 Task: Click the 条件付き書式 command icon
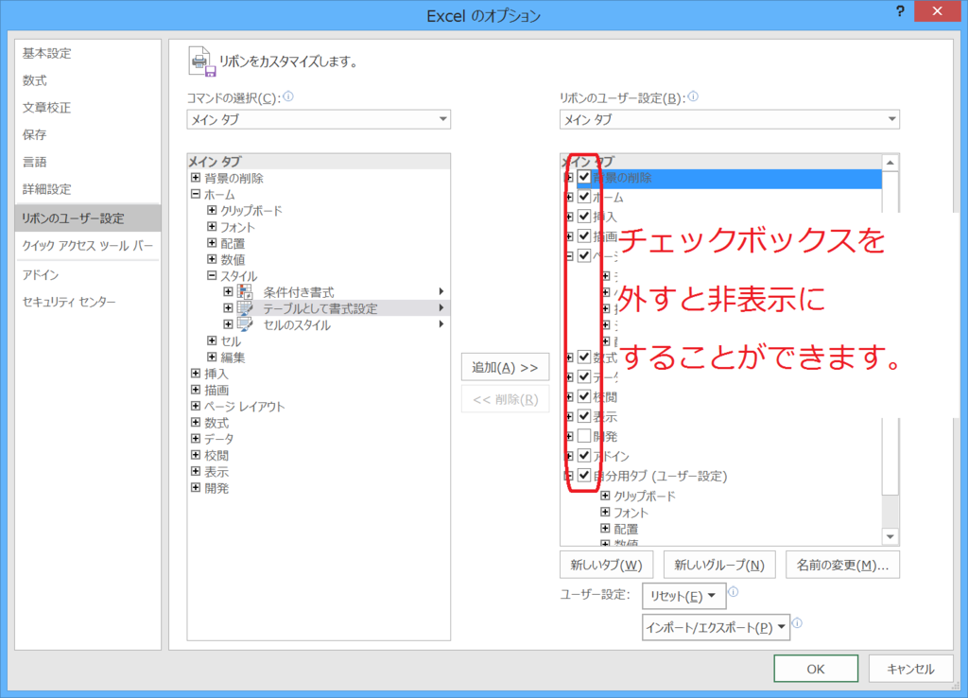pos(245,291)
